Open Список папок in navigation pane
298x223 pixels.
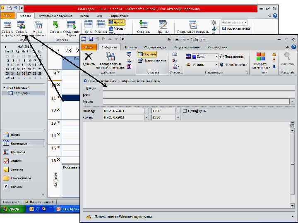coord(24,178)
